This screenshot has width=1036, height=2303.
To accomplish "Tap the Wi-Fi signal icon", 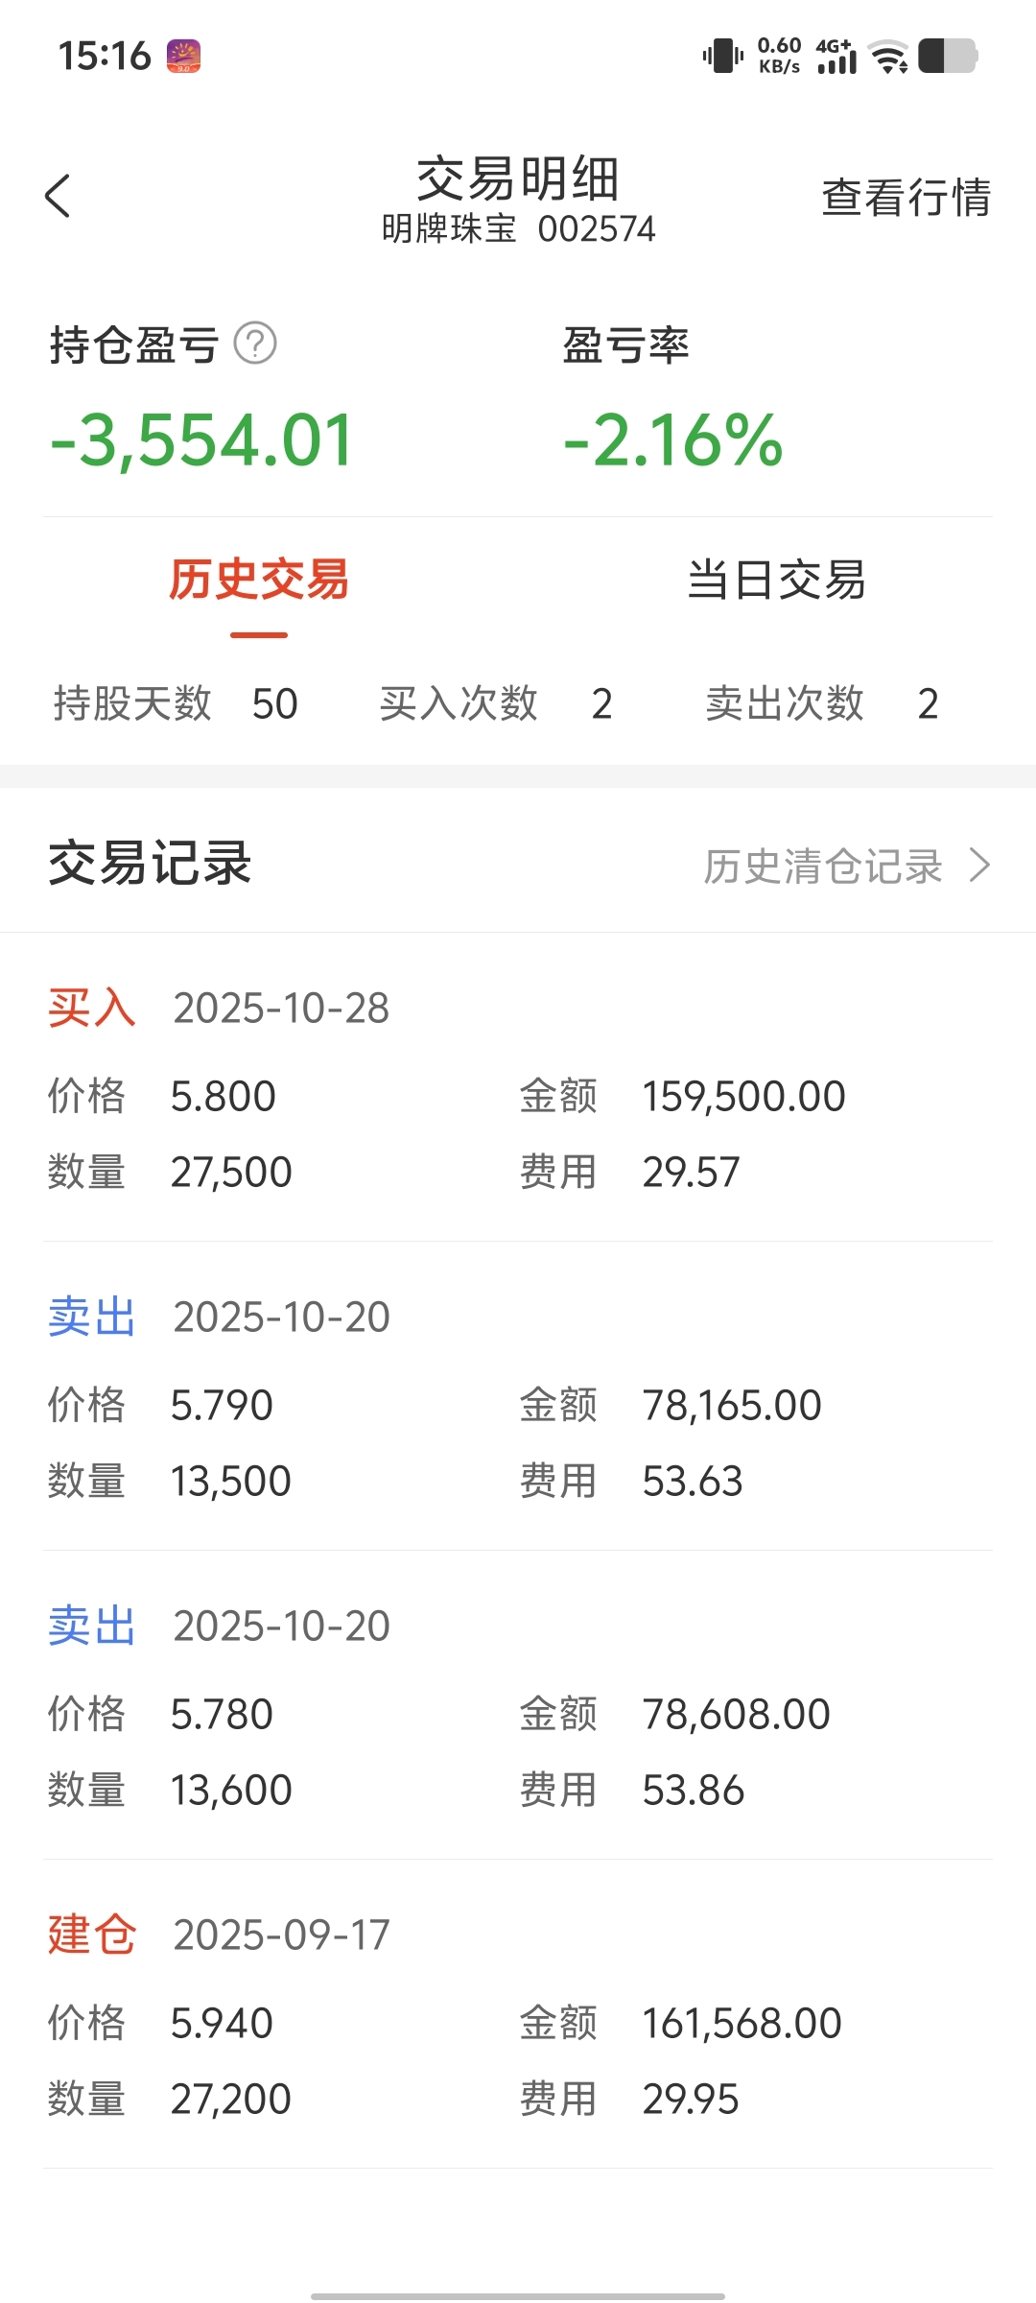I will pyautogui.click(x=889, y=57).
